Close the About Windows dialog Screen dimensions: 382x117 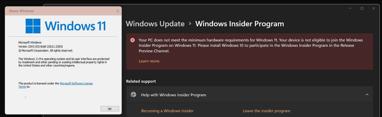[117, 11]
